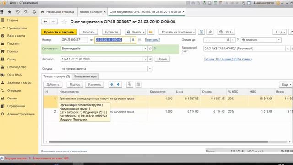Viewport: 293px width, 165px height.
Task: Open ОС и НМА section
Action: 14,75
